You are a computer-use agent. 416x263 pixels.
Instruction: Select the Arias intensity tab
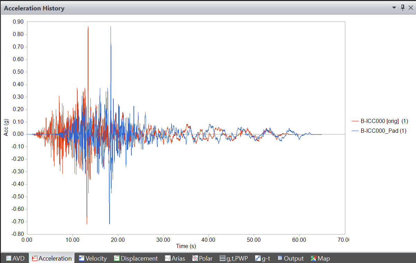[175, 258]
